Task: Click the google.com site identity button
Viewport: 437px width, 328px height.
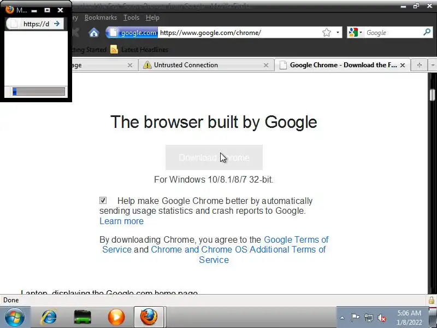Action: point(132,33)
